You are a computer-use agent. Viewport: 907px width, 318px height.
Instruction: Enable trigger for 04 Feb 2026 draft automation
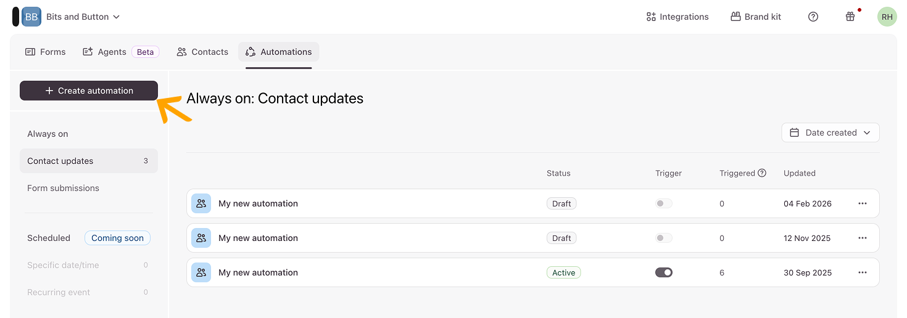coord(664,203)
